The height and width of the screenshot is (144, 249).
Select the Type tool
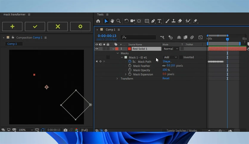[159, 21]
